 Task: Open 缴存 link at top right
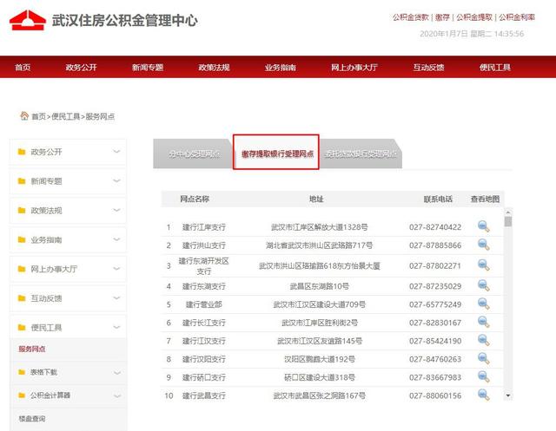[x=442, y=17]
